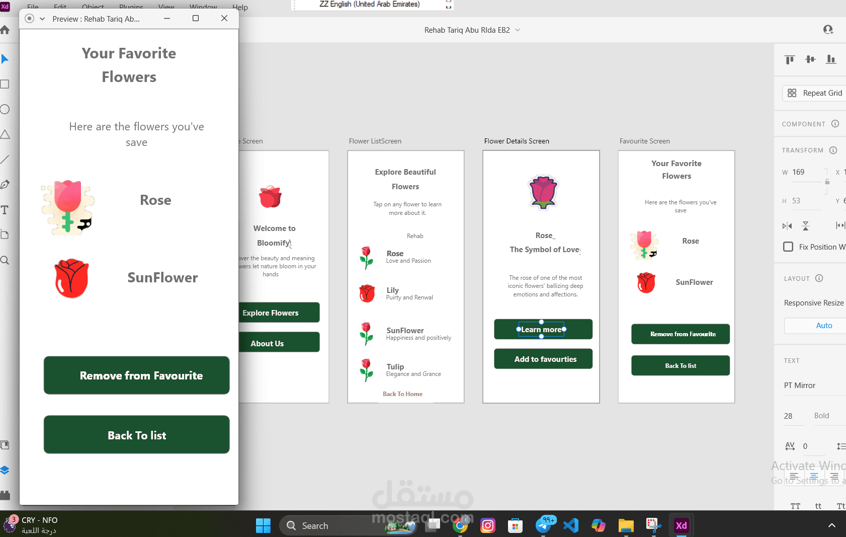
Task: Click Back To list in Preview window
Action: click(x=137, y=435)
